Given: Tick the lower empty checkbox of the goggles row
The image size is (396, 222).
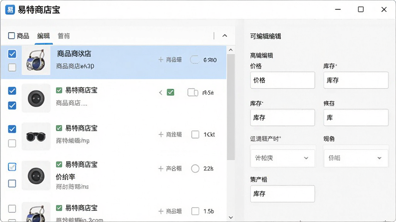Looking at the screenshot, I should (12, 143).
